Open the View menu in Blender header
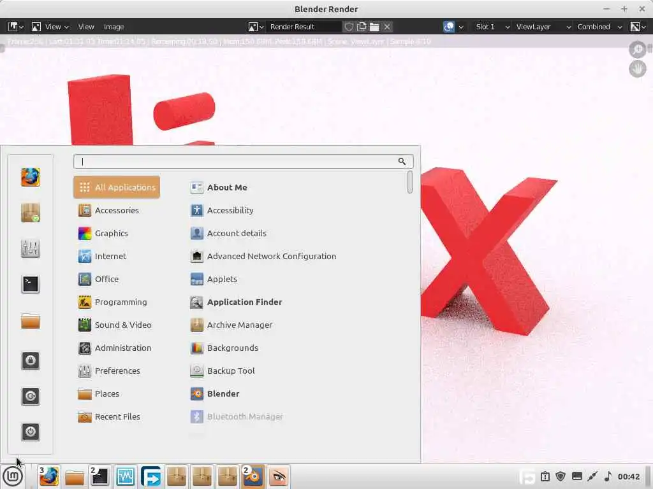This screenshot has height=489, width=653. point(86,27)
